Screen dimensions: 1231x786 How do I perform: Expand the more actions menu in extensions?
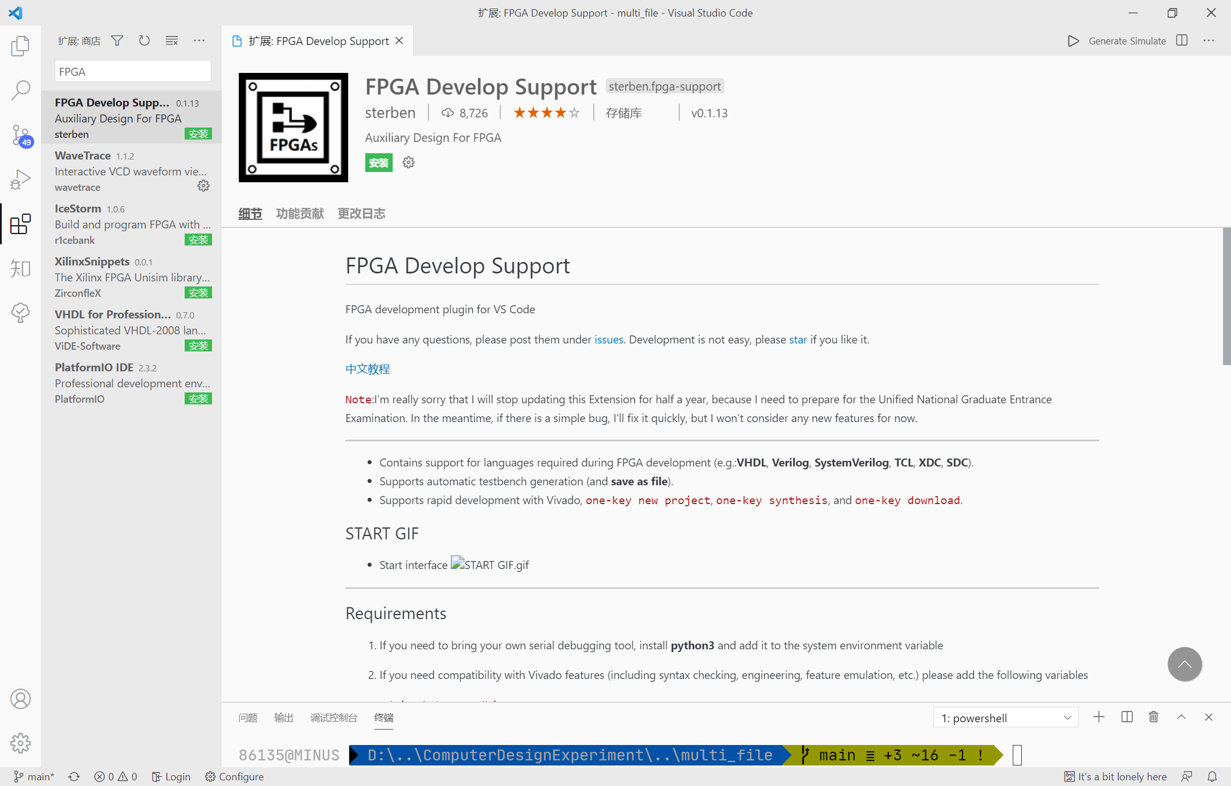pos(201,42)
